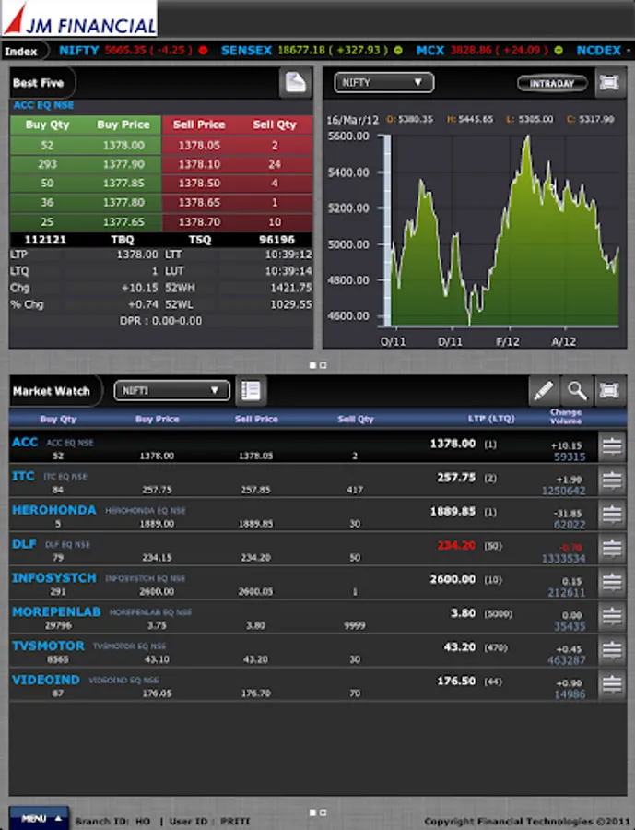Click sell price 1378.05 in Best Five
The image size is (635, 830).
[x=199, y=145]
